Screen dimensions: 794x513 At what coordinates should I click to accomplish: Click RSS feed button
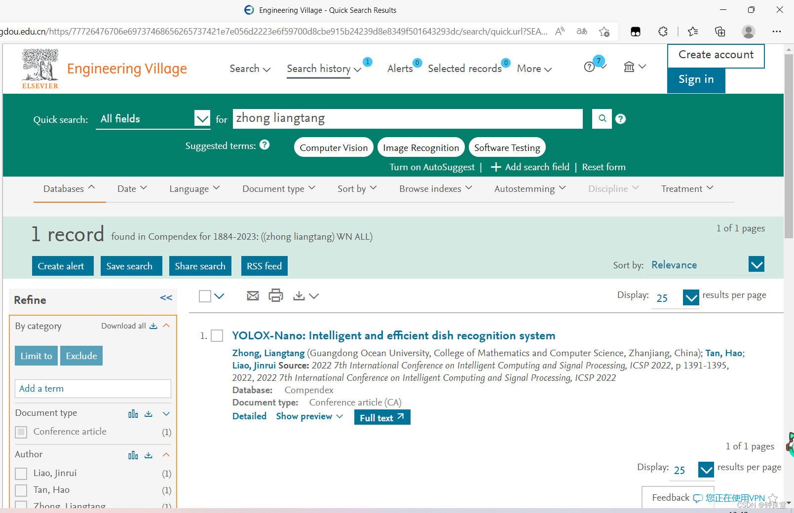click(265, 266)
